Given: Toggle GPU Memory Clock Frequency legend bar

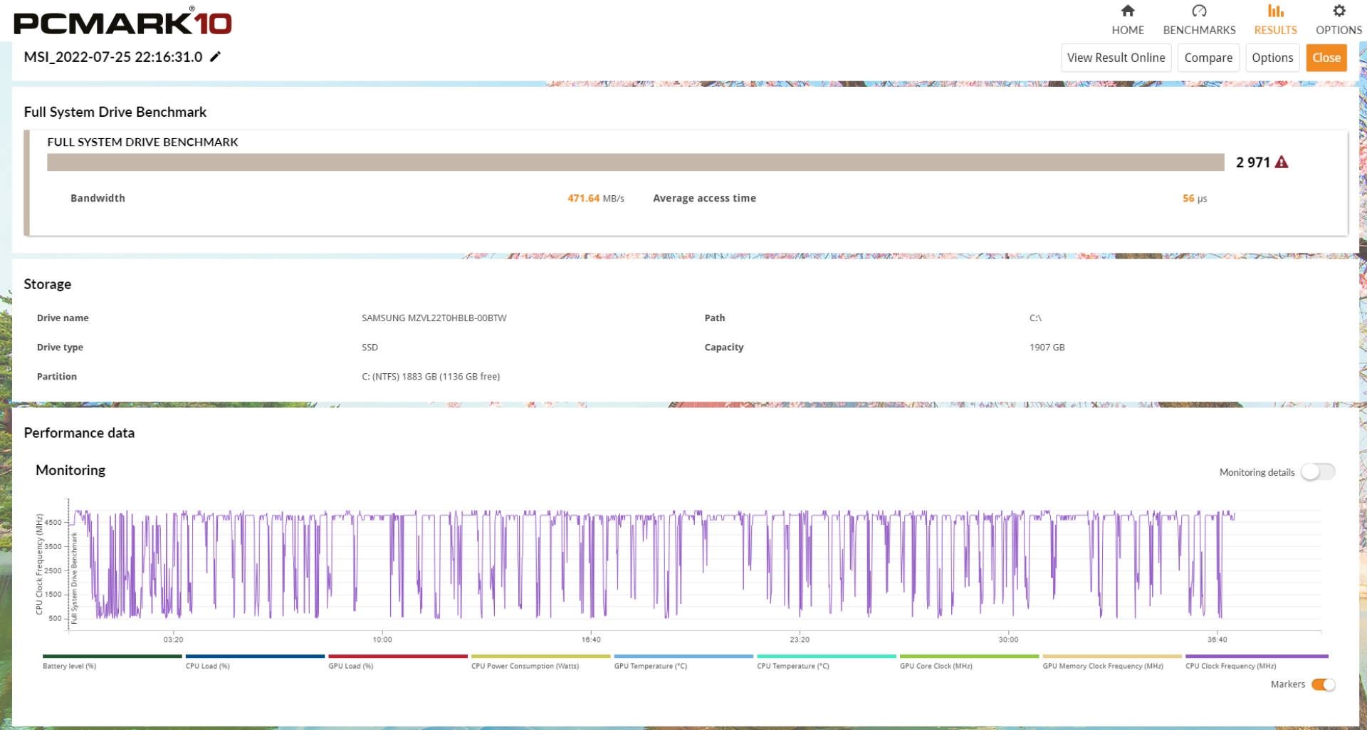Looking at the screenshot, I should 1112,656.
